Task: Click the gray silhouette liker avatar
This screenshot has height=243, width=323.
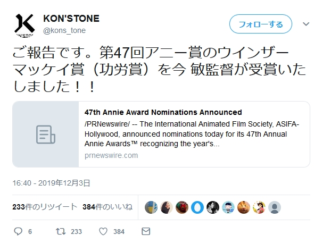Action: point(275,207)
